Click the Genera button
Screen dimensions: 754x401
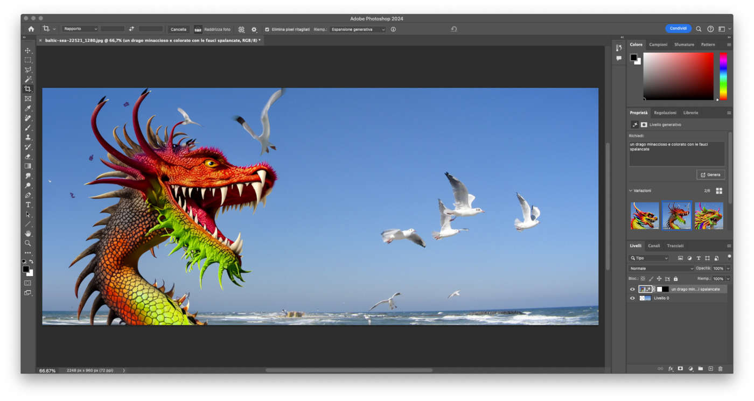[710, 175]
